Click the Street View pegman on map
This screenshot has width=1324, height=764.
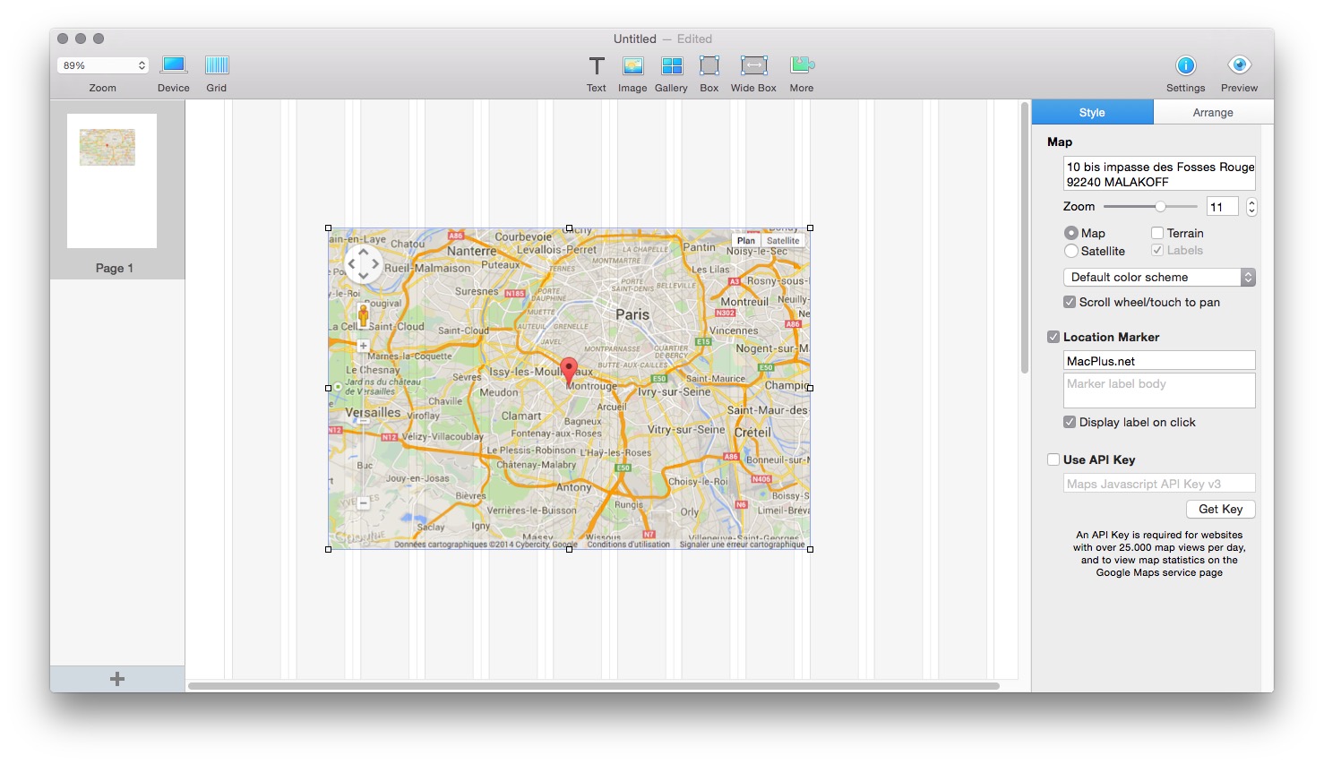click(x=363, y=315)
